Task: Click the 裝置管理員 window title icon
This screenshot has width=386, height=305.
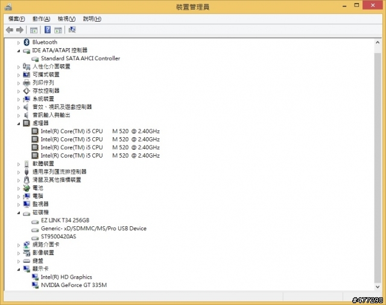Action: click(x=8, y=7)
